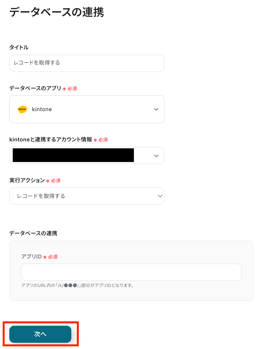Click the large データベースの連携 page heading
The image size is (262, 349).
coord(57,12)
